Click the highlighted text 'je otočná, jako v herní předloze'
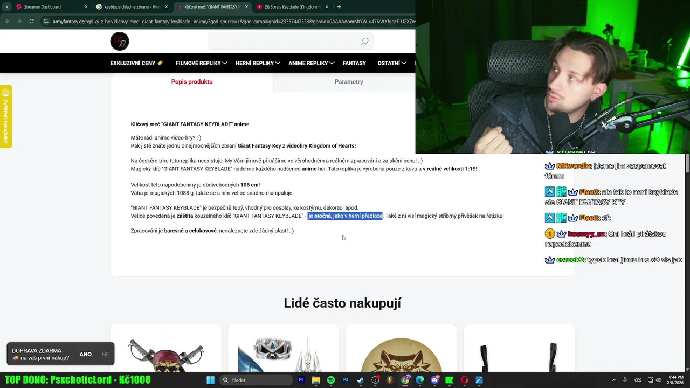 point(345,216)
